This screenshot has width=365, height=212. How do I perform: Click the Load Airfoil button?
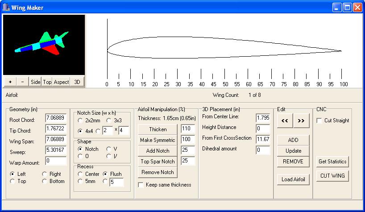293,179
